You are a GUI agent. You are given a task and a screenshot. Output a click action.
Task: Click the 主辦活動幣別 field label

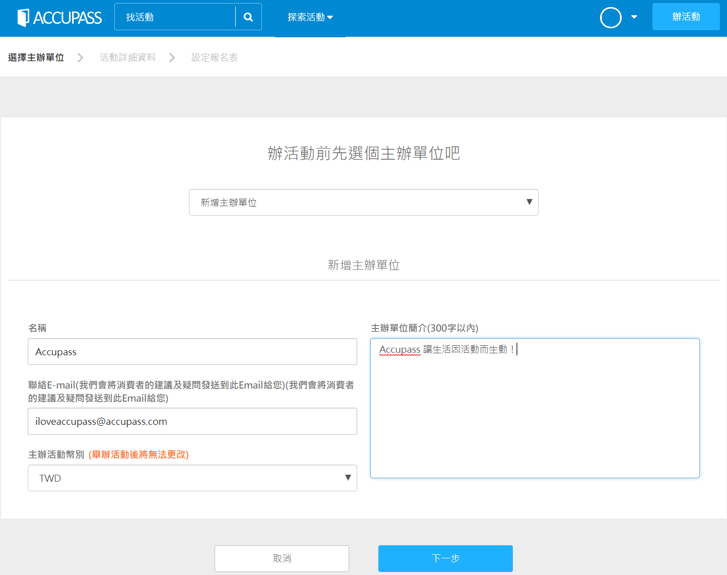click(x=56, y=455)
